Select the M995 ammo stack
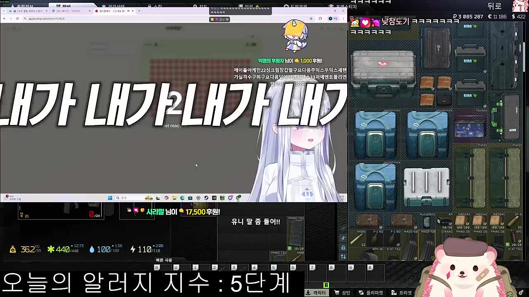This screenshot has width=529, height=297. click(x=358, y=238)
